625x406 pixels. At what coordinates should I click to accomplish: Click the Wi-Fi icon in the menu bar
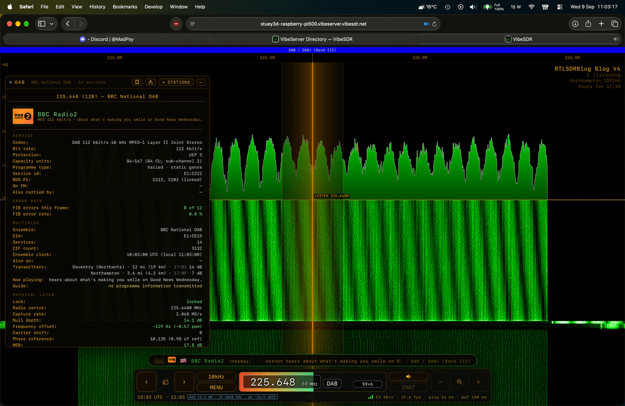[x=531, y=7]
